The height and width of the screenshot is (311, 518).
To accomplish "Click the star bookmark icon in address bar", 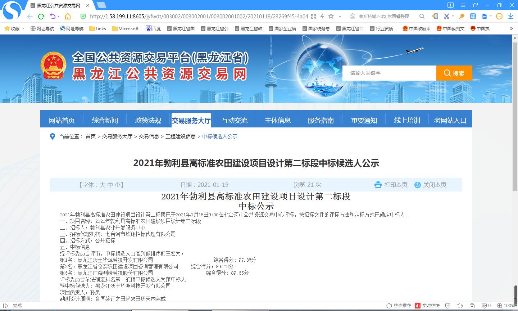I will (331, 16).
